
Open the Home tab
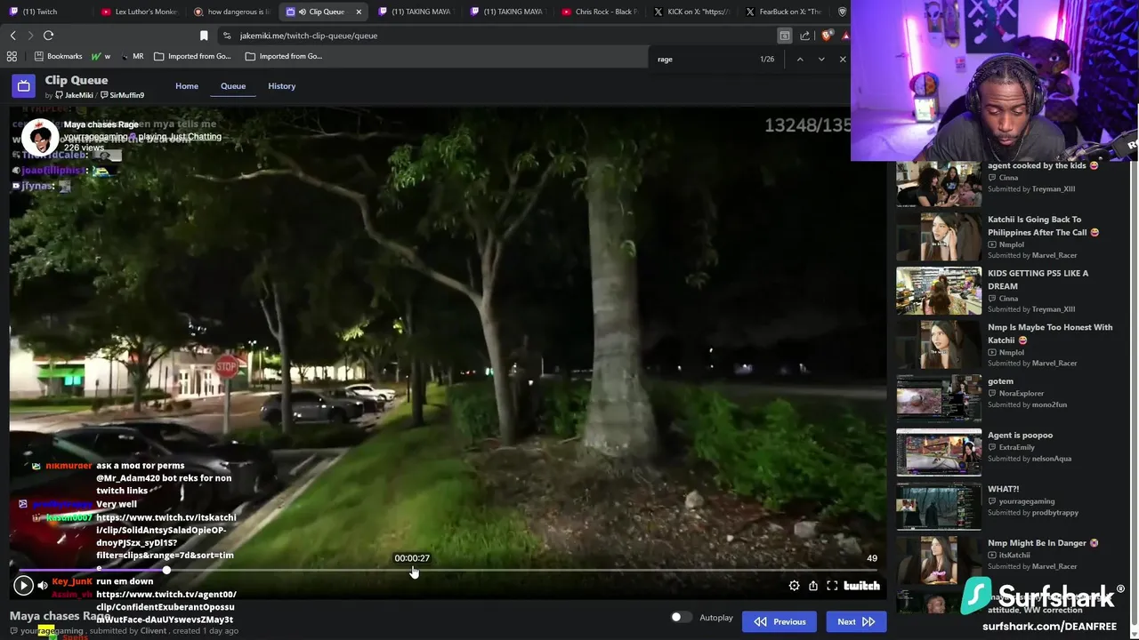187,86
